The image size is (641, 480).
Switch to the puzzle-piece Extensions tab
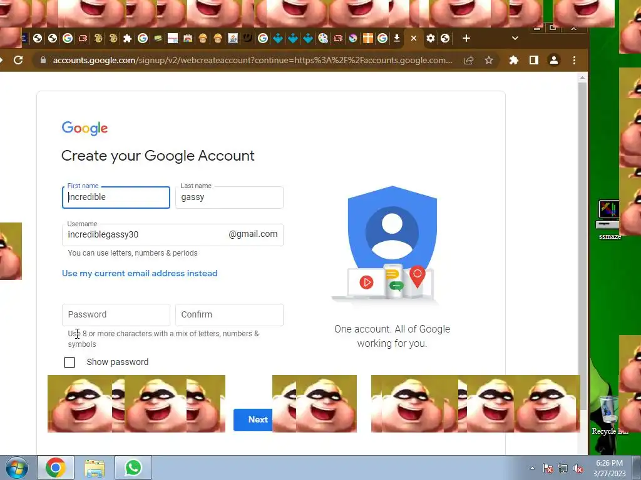point(128,38)
